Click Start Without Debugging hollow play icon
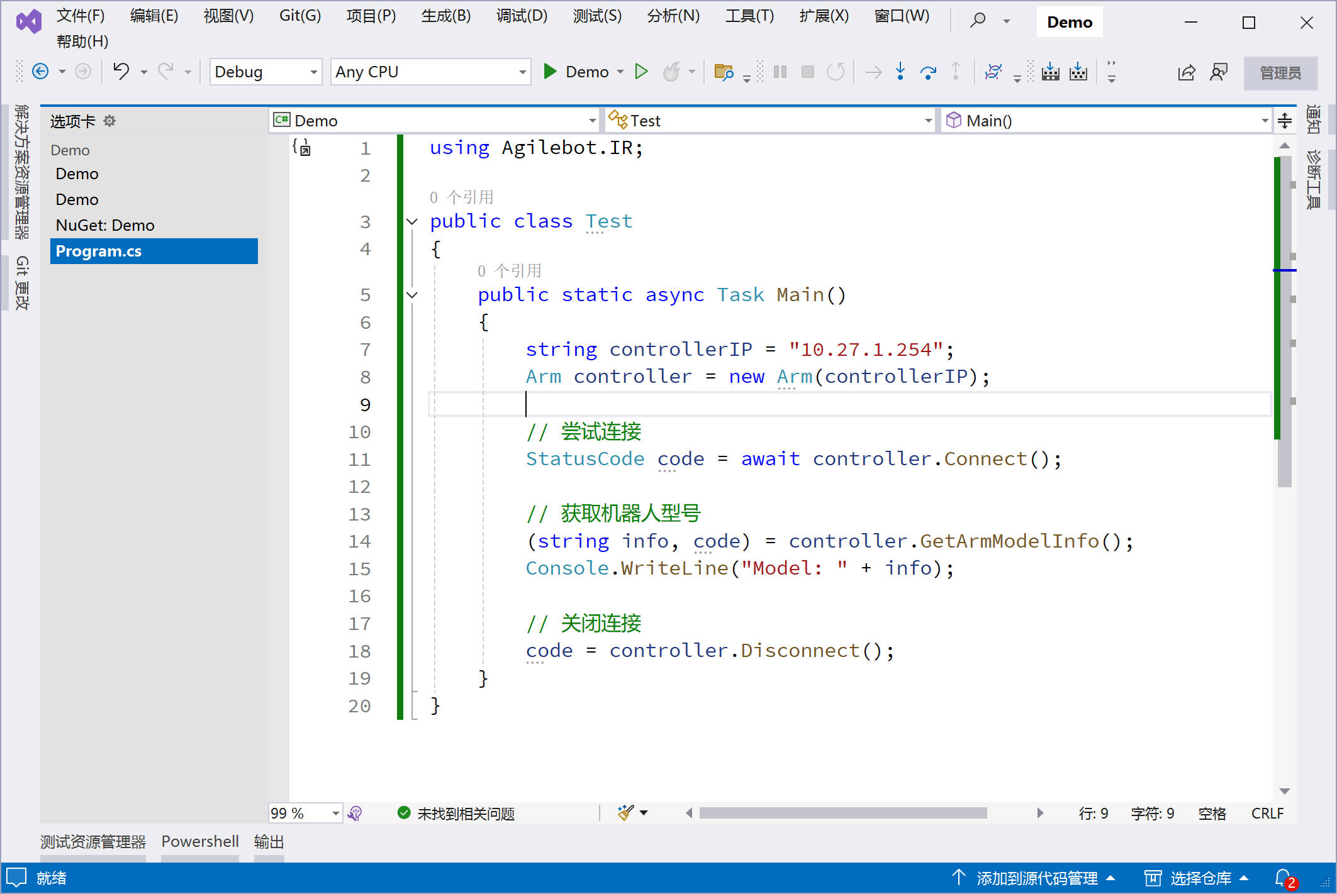 click(x=641, y=72)
